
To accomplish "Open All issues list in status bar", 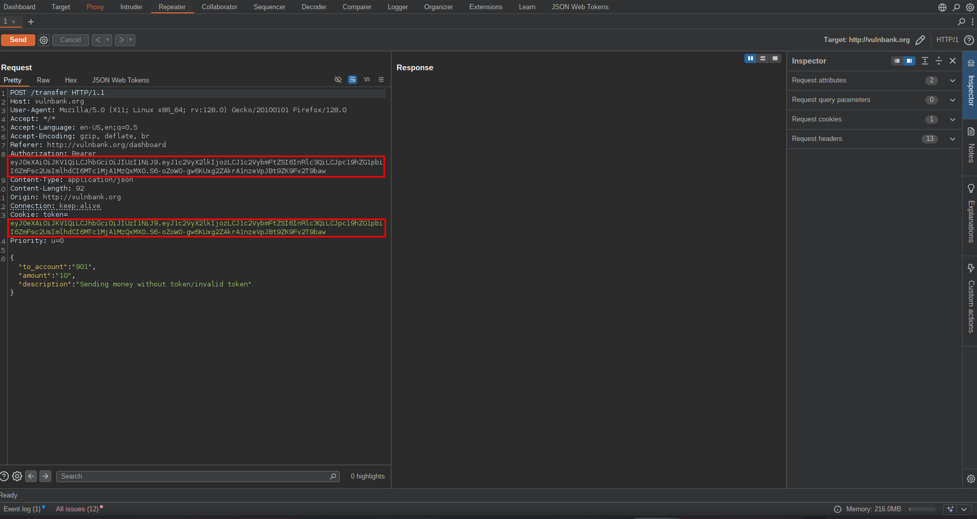I will (77, 509).
